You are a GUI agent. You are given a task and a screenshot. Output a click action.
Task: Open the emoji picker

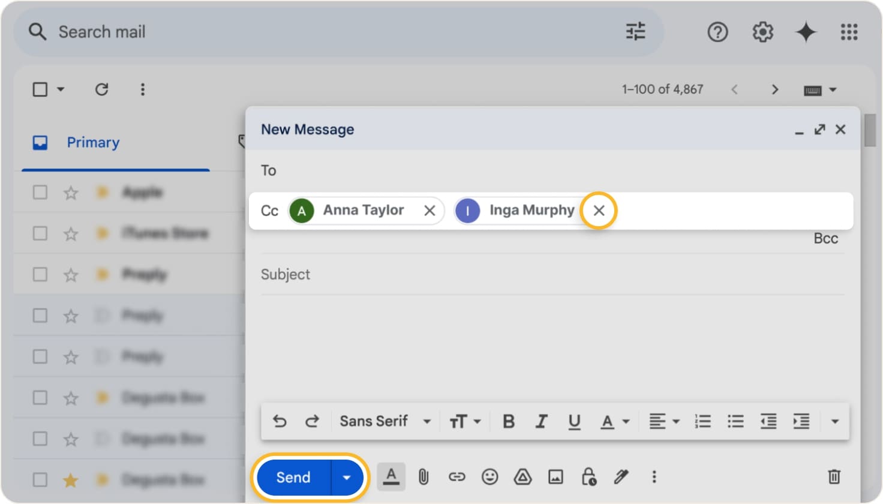(x=490, y=477)
